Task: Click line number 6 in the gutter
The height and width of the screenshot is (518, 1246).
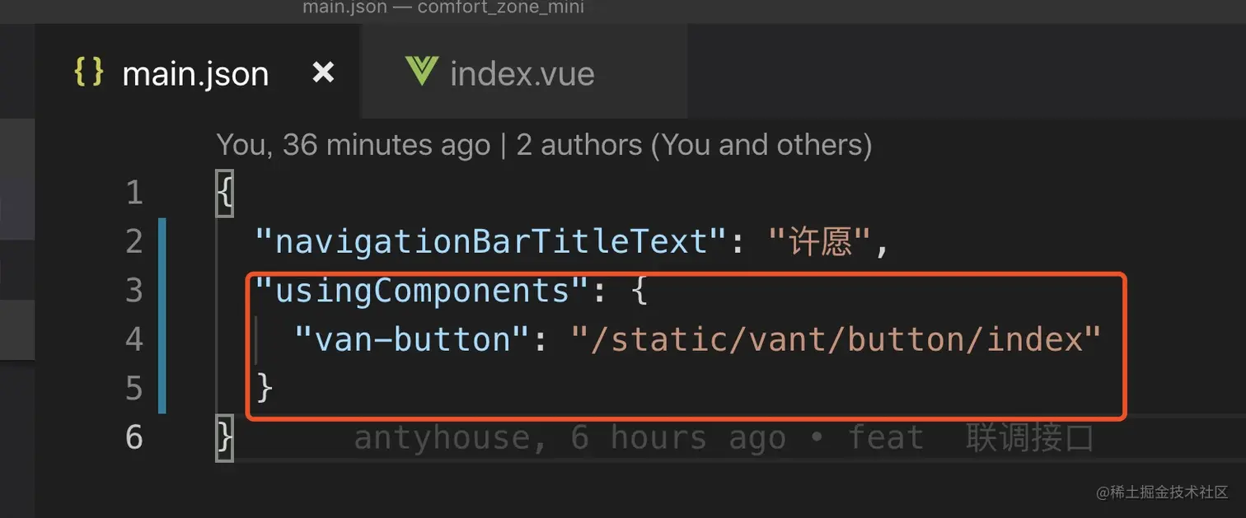Action: (134, 436)
